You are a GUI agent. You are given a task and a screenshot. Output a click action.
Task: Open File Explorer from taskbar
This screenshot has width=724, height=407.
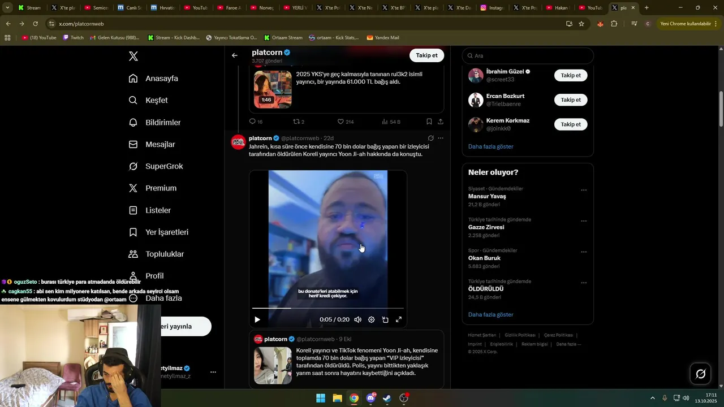[x=337, y=398]
